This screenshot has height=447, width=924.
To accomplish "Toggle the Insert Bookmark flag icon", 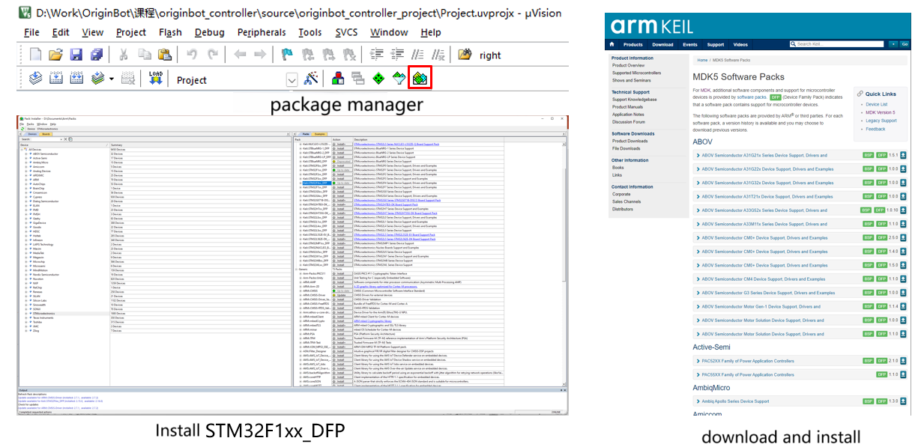I will tap(287, 55).
